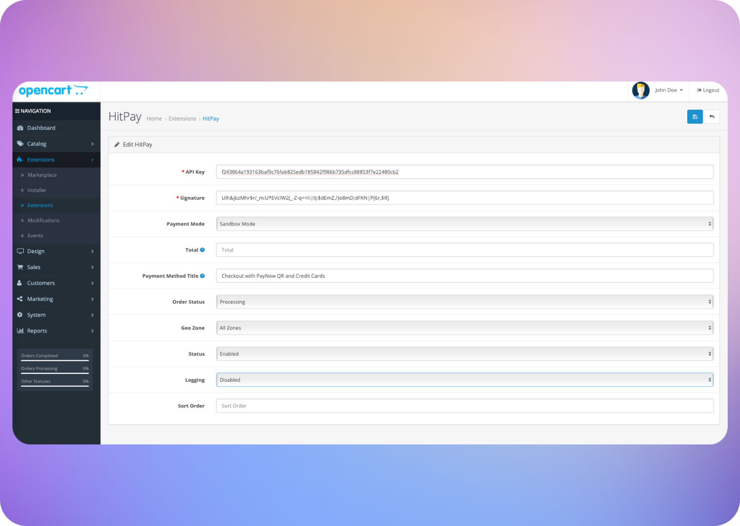Open the Order Status dropdown
This screenshot has height=526, width=740.
pyautogui.click(x=465, y=302)
